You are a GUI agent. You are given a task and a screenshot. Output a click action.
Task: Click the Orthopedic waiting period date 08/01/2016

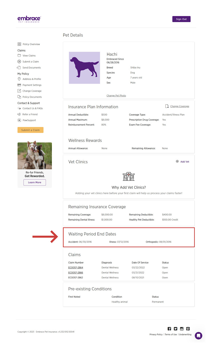[165, 242]
